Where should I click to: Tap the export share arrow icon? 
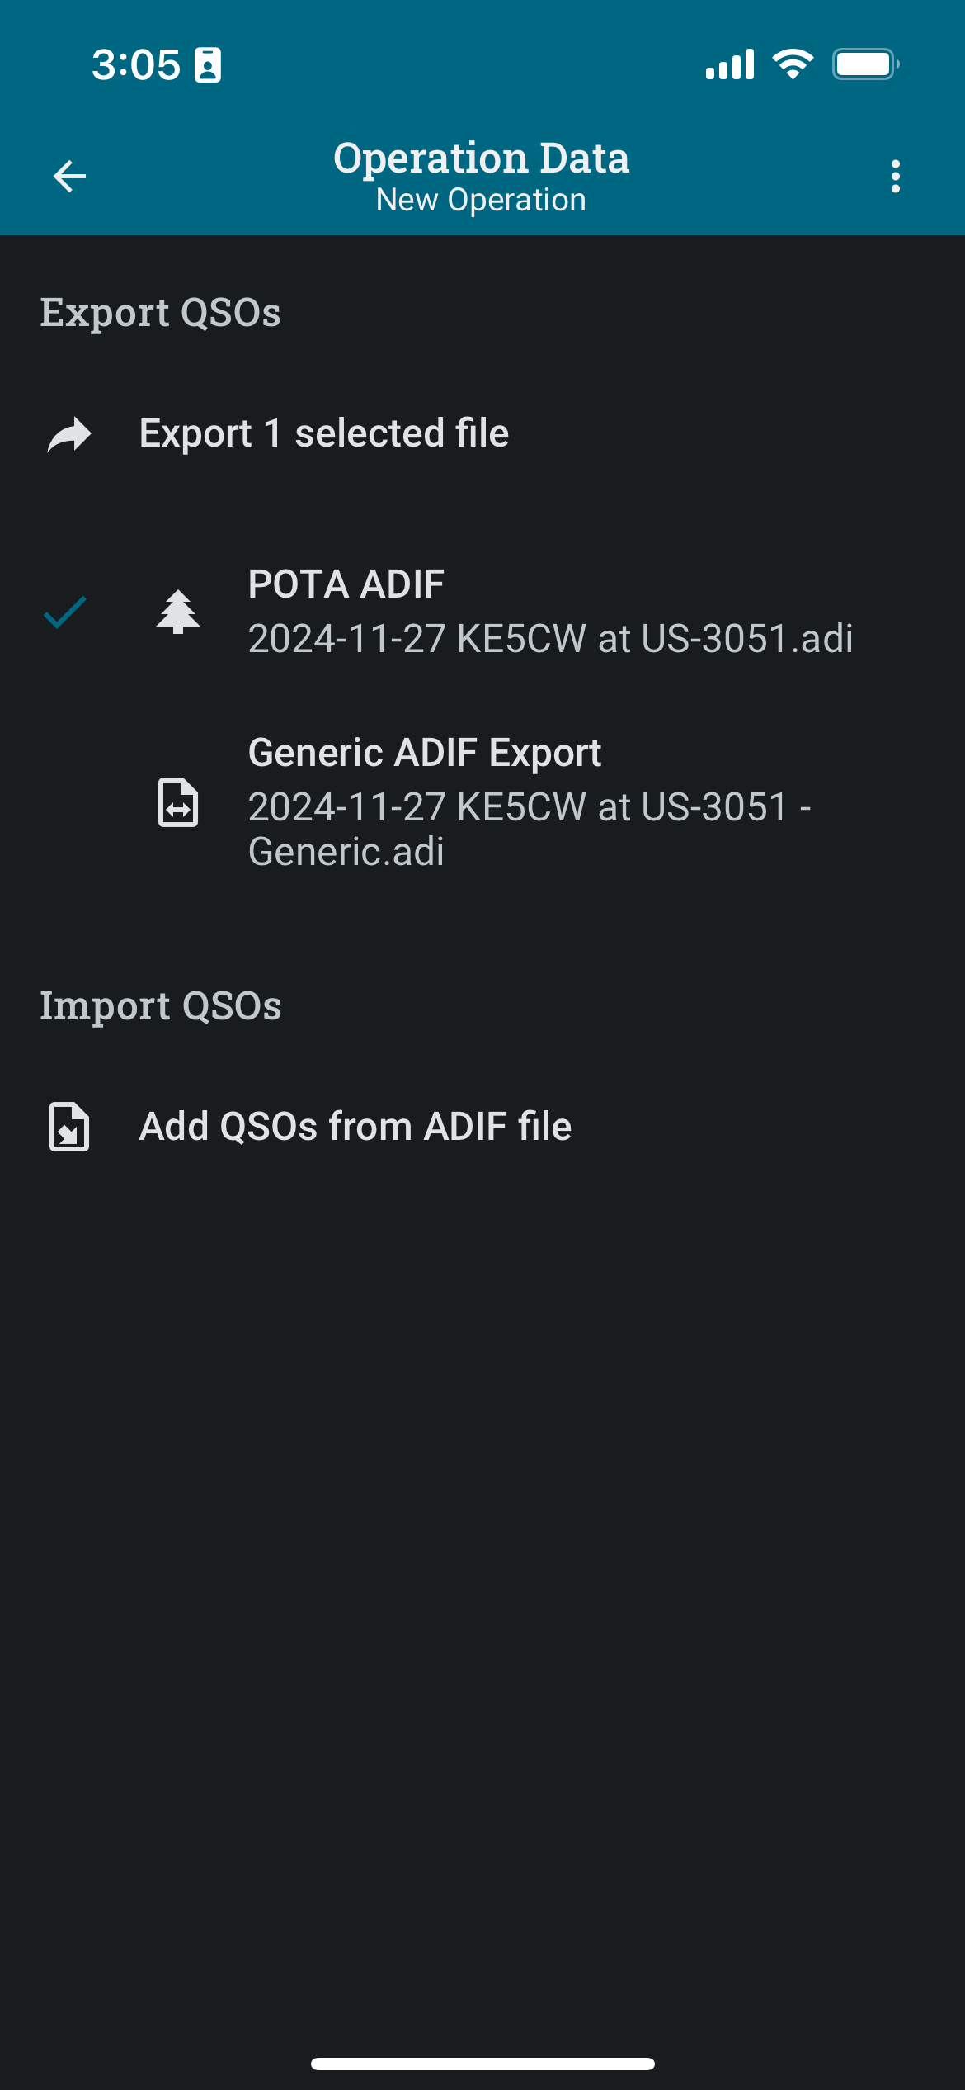tap(69, 434)
